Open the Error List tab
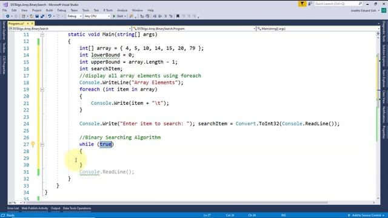This screenshot has width=388, height=218. coord(13,208)
